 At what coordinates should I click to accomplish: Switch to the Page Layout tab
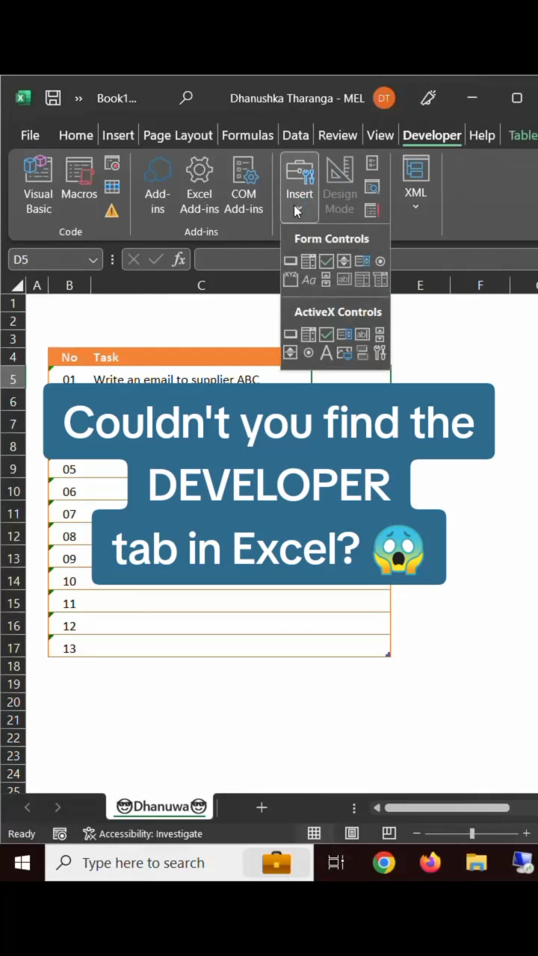tap(178, 135)
